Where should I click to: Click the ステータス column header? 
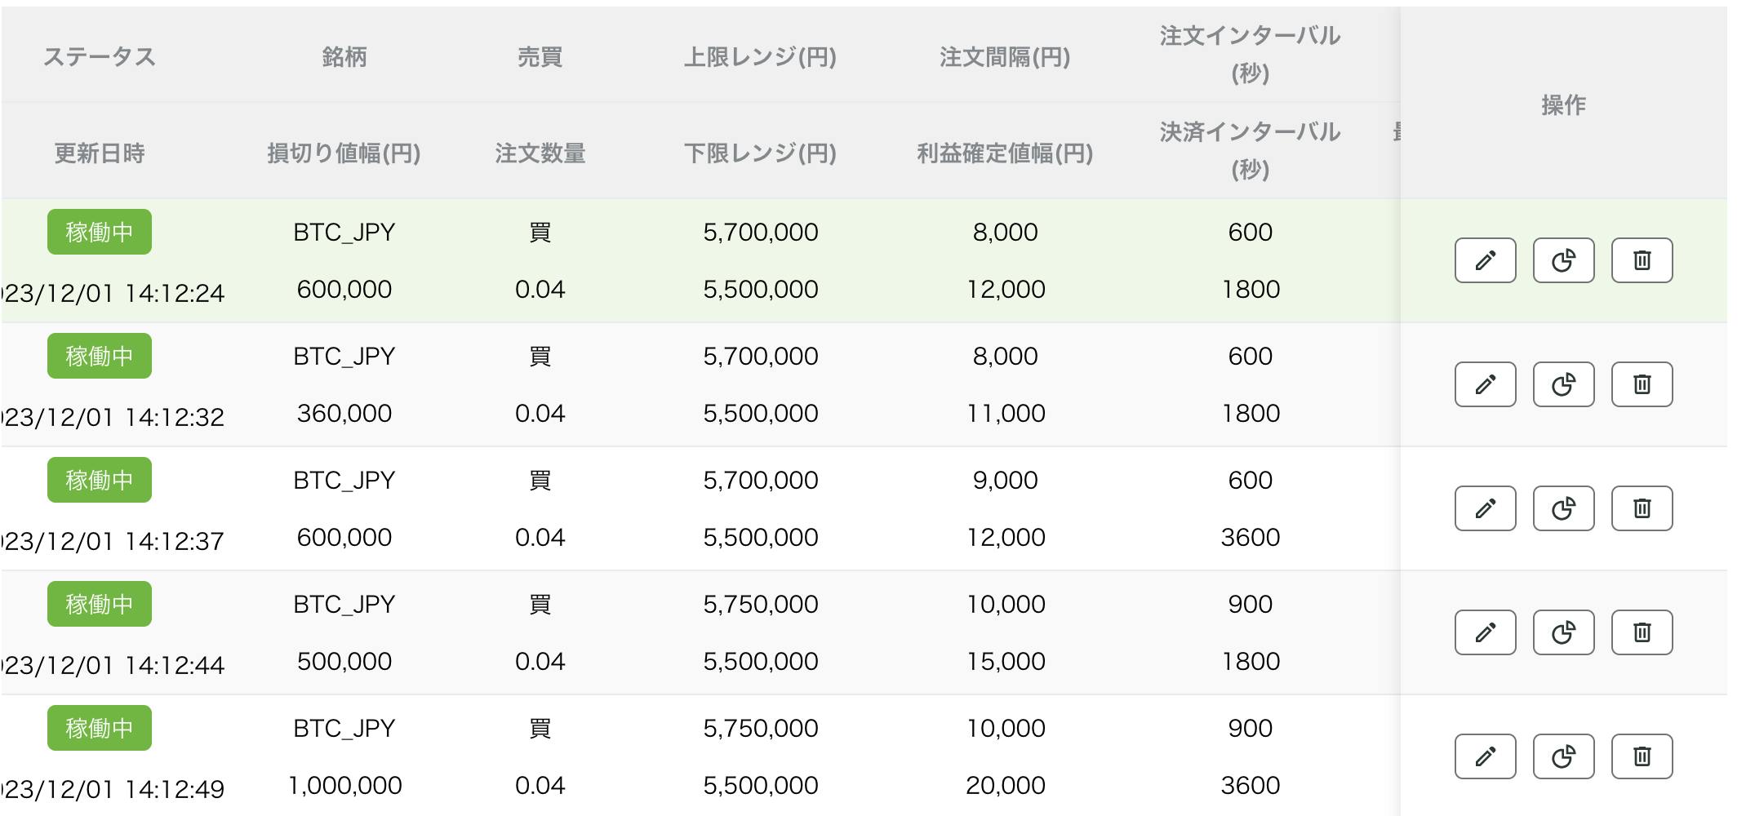(100, 57)
